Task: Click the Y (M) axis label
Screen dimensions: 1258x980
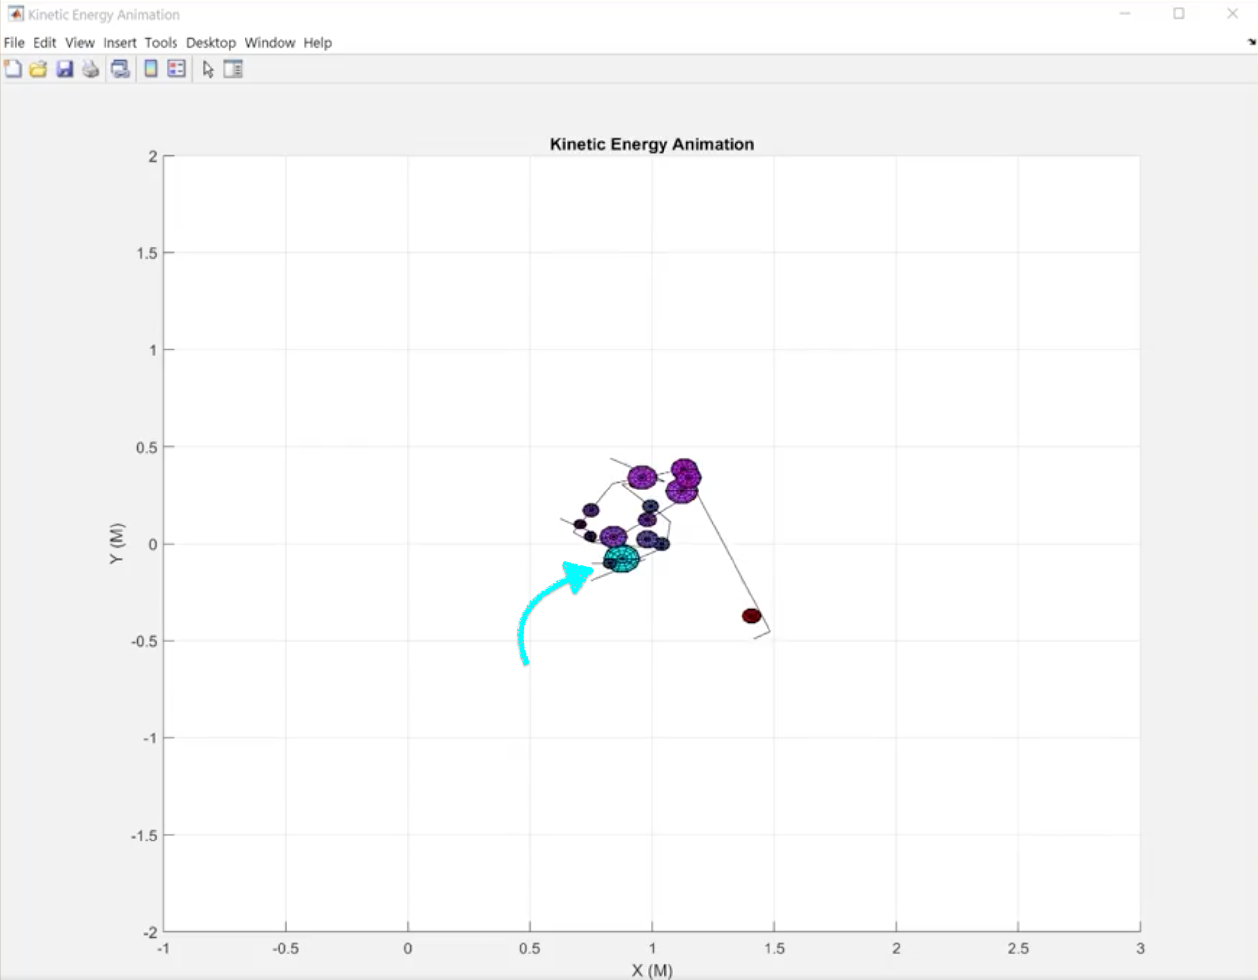Action: coord(116,543)
